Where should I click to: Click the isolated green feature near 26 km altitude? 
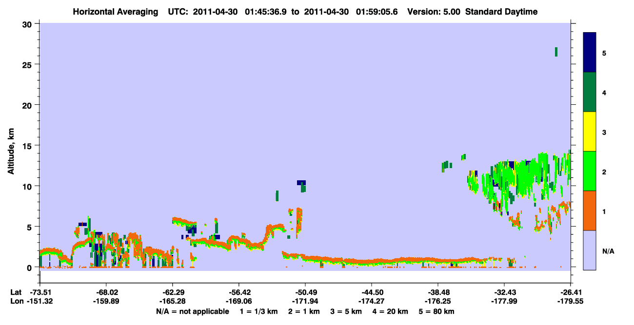click(x=556, y=52)
